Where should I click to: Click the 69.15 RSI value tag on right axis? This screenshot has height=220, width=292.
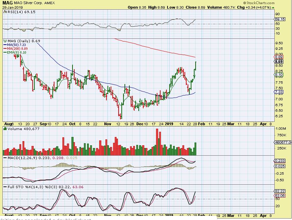(x=280, y=19)
